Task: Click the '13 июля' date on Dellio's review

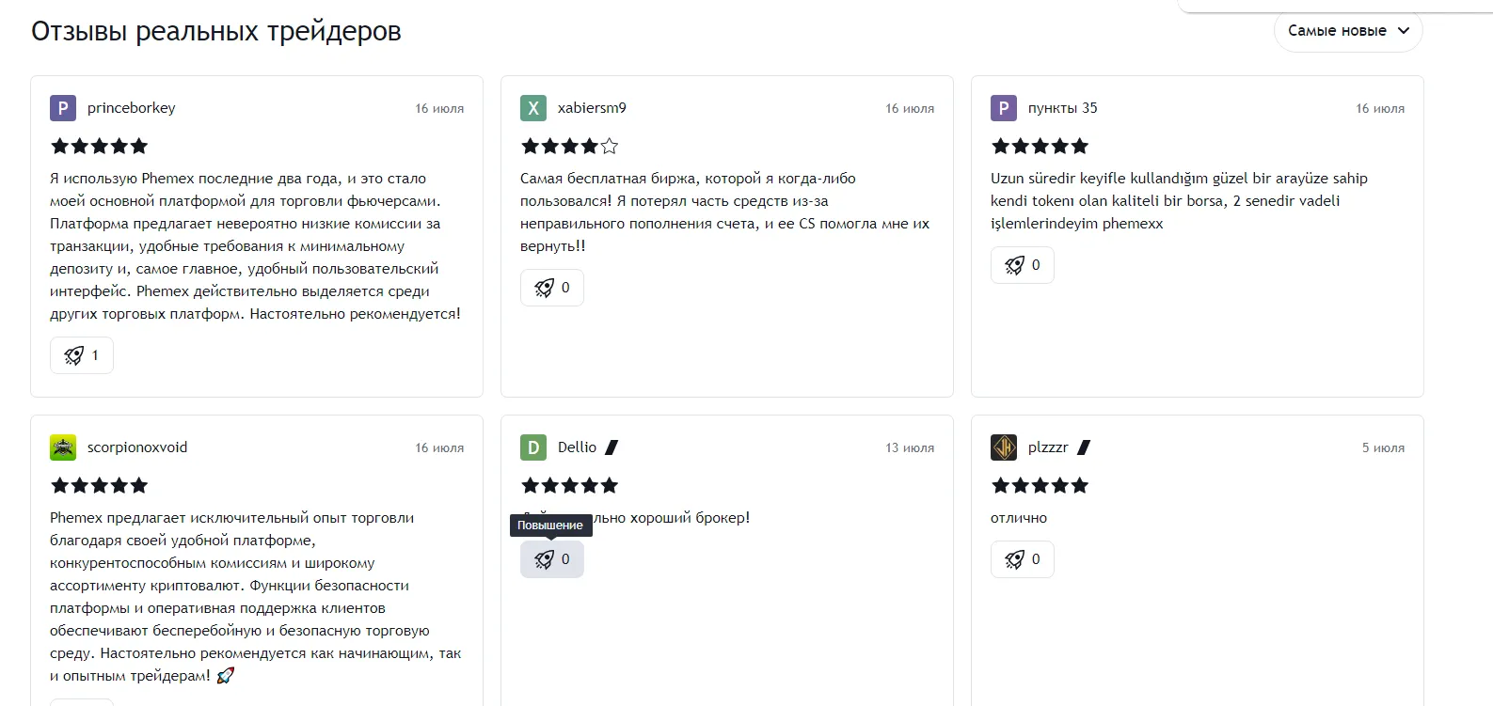Action: tap(910, 447)
